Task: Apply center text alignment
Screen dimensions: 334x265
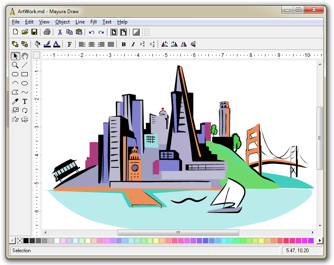Action: click(x=91, y=44)
